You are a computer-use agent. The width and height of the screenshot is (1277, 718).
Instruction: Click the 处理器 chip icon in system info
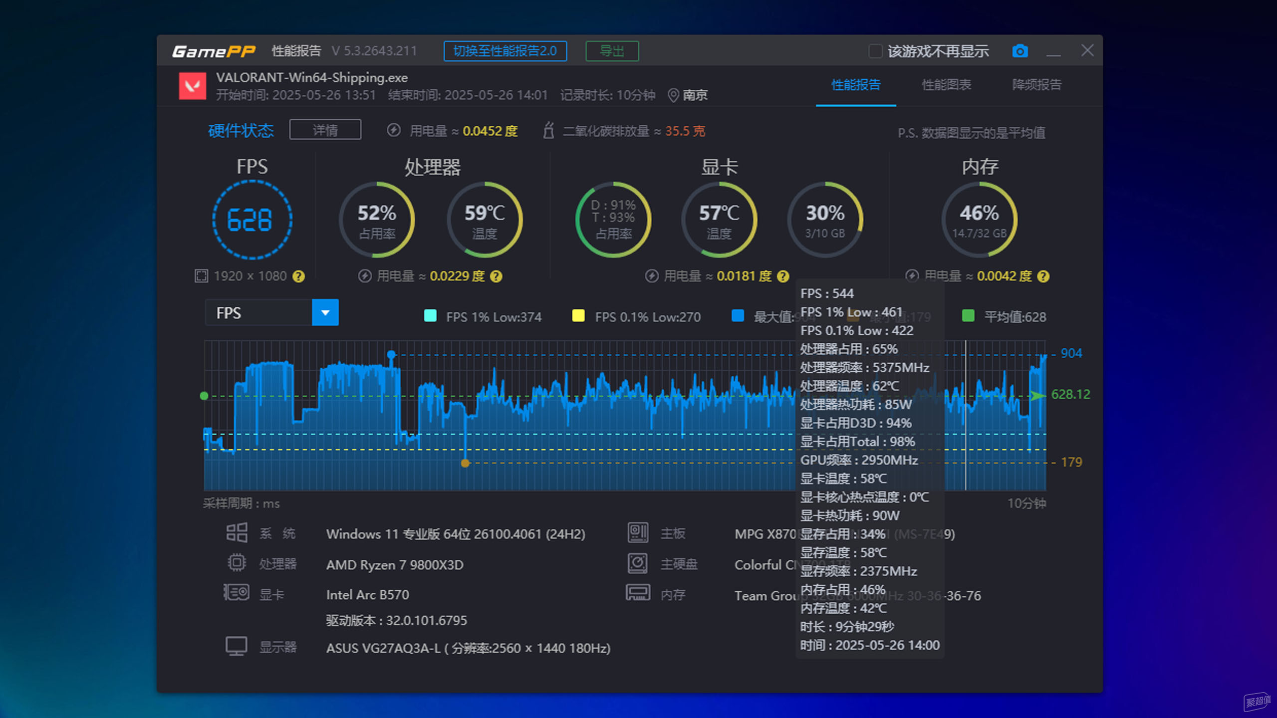point(237,563)
